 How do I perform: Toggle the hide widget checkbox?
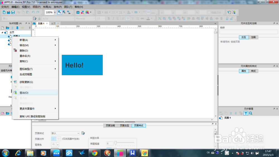[x=209, y=13]
